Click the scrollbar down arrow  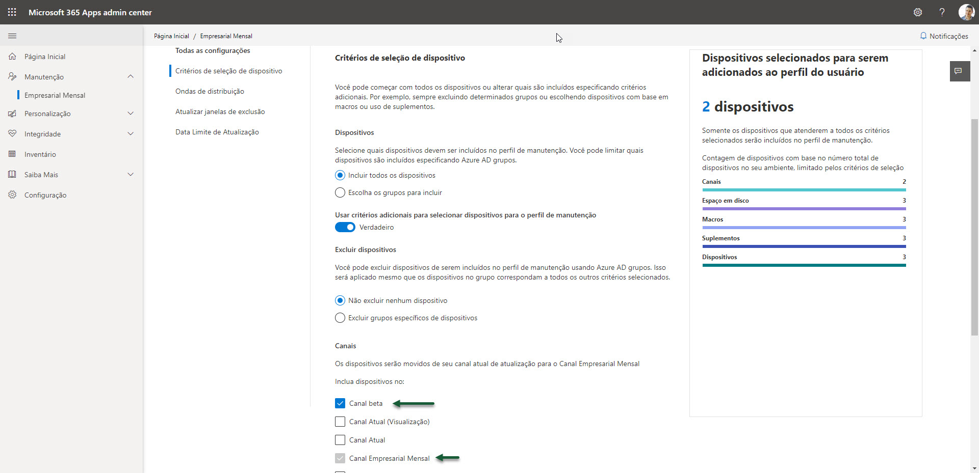pos(974,468)
